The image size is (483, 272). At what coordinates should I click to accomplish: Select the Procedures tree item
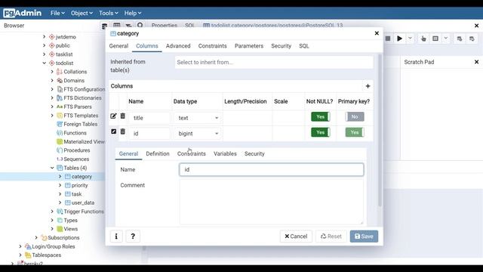(77, 150)
